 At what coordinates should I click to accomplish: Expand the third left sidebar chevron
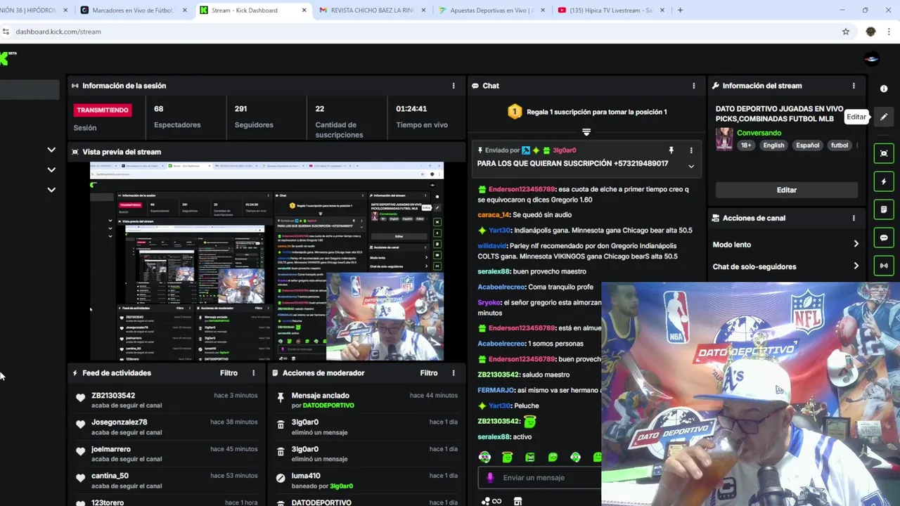tap(51, 189)
